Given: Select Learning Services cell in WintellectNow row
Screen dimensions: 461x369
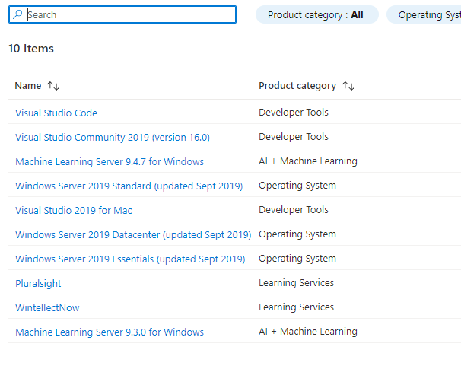Looking at the screenshot, I should click(x=296, y=307).
